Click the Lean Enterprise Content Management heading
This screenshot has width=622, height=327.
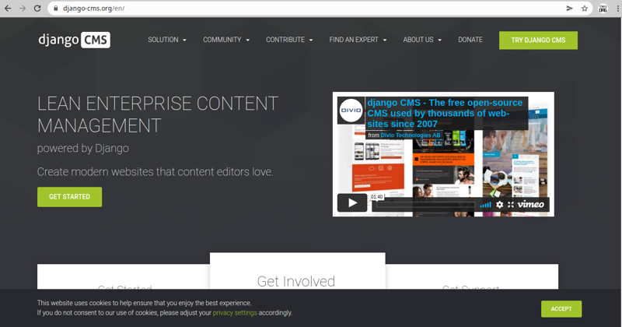[158, 114]
